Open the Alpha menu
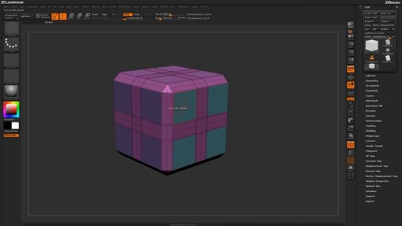Screen dimensions: 402x226 [x=6, y=7]
